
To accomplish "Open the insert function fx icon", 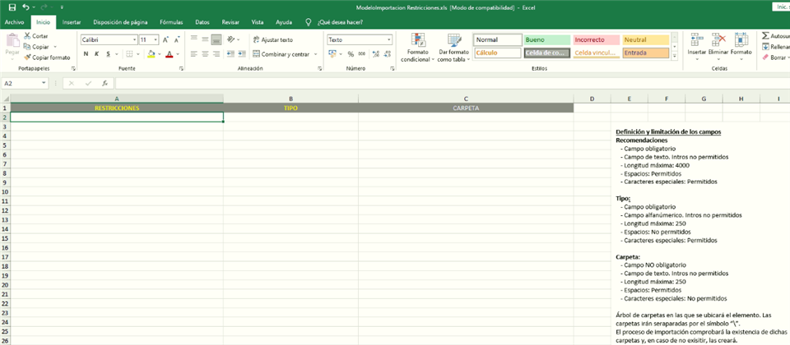I will pos(105,83).
